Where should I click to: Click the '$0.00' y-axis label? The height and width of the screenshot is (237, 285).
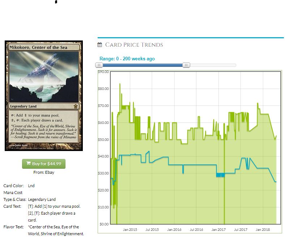[x=104, y=224]
